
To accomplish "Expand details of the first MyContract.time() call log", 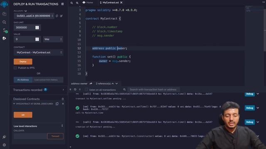I will click(x=258, y=94).
